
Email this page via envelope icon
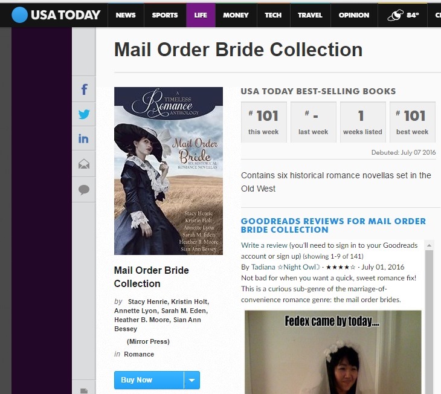(x=84, y=164)
